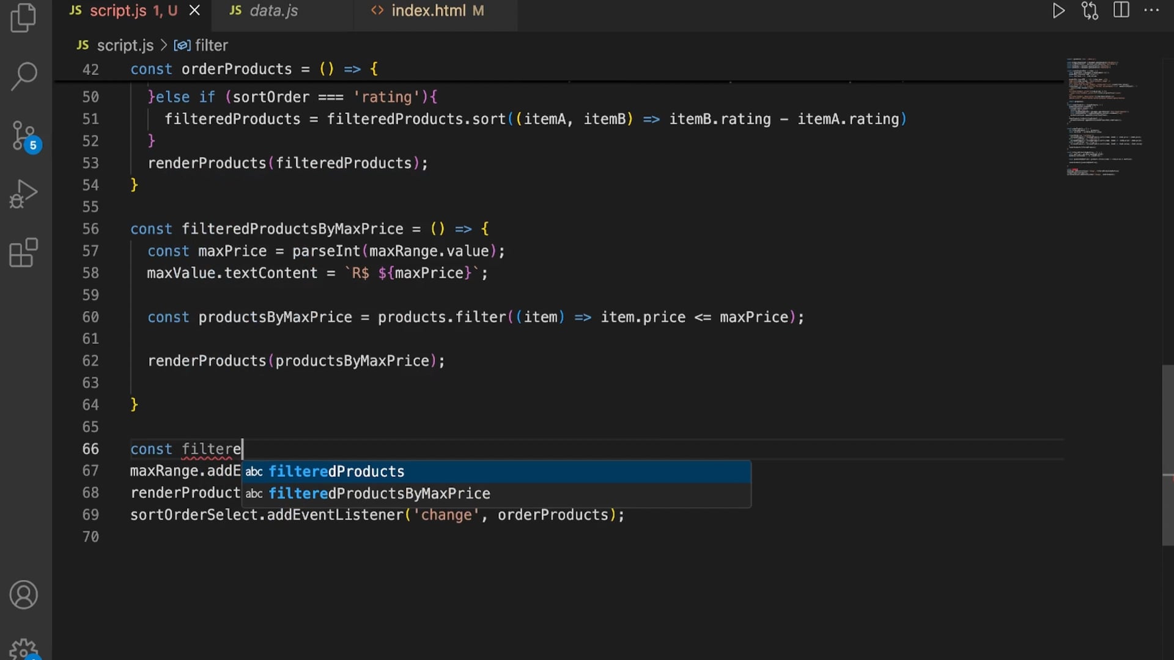
Task: Click 'filteredProductsByMaxPrice' function name line 56
Action: point(292,229)
